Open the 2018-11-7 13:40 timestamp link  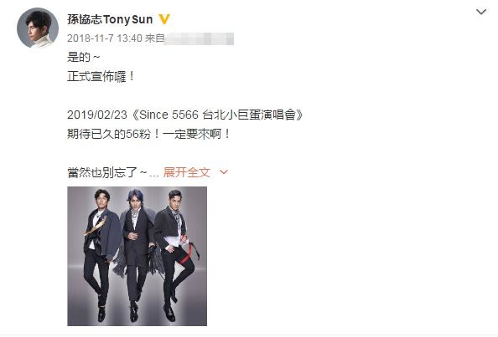tap(105, 38)
